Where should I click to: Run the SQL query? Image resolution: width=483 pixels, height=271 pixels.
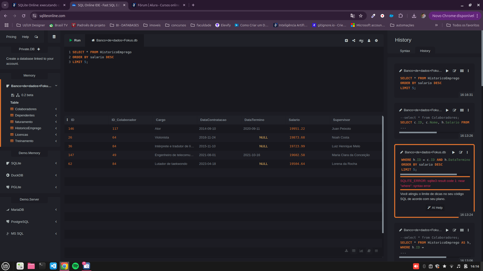click(75, 40)
